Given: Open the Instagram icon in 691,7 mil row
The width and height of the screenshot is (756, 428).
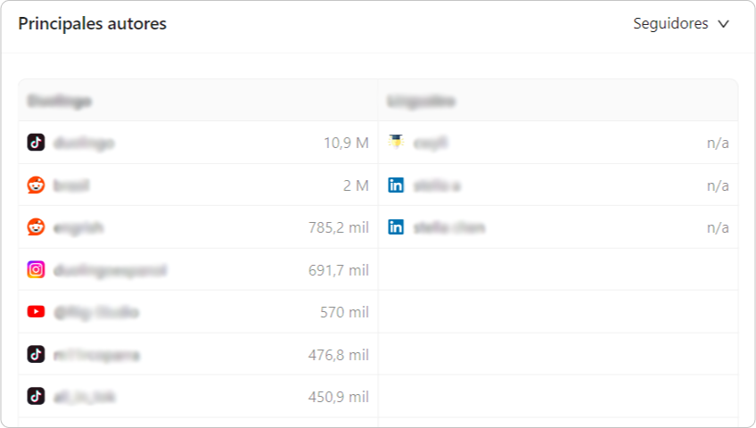Looking at the screenshot, I should tap(36, 269).
